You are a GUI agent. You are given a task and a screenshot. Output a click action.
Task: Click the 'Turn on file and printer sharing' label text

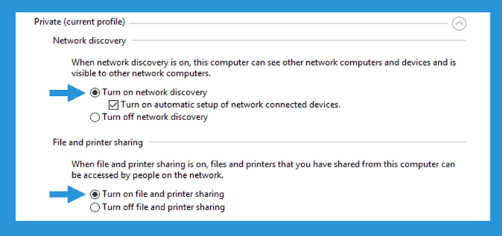(163, 194)
